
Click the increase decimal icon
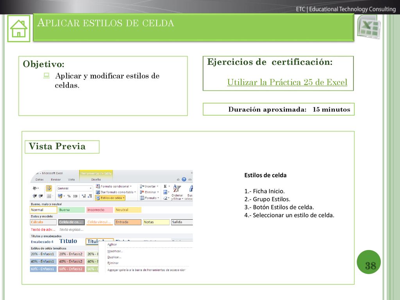point(84,196)
